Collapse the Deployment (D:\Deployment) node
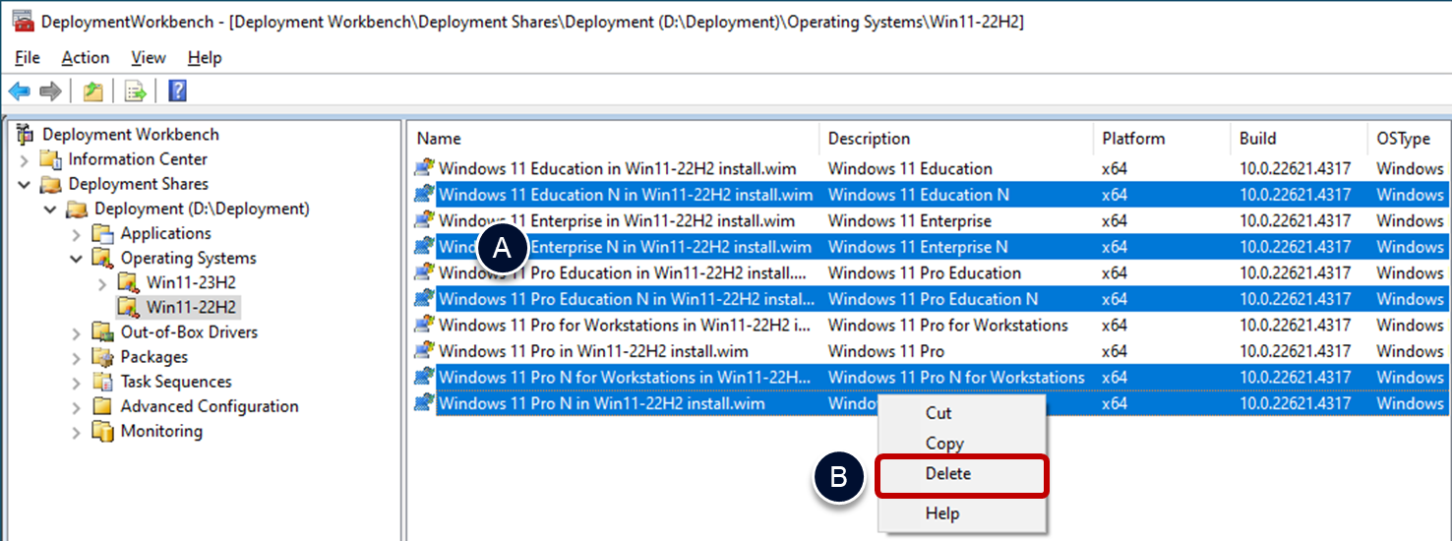 [50, 209]
